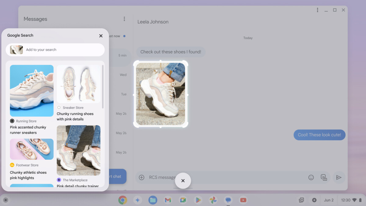Open the Messages overflow menu
The width and height of the screenshot is (366, 206).
124,19
